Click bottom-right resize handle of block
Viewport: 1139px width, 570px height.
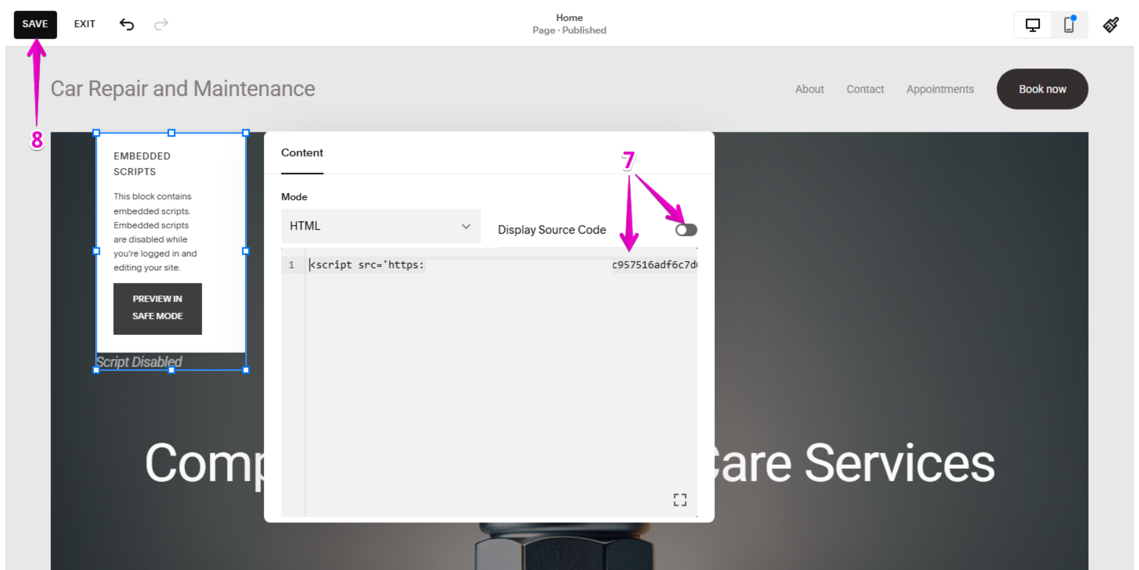246,370
